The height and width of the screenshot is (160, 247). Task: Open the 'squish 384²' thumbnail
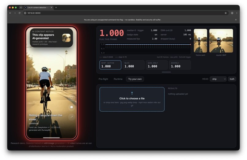pyautogui.click(x=221, y=41)
